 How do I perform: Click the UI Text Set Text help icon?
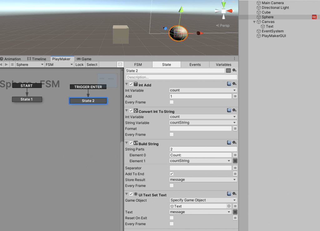click(x=229, y=194)
